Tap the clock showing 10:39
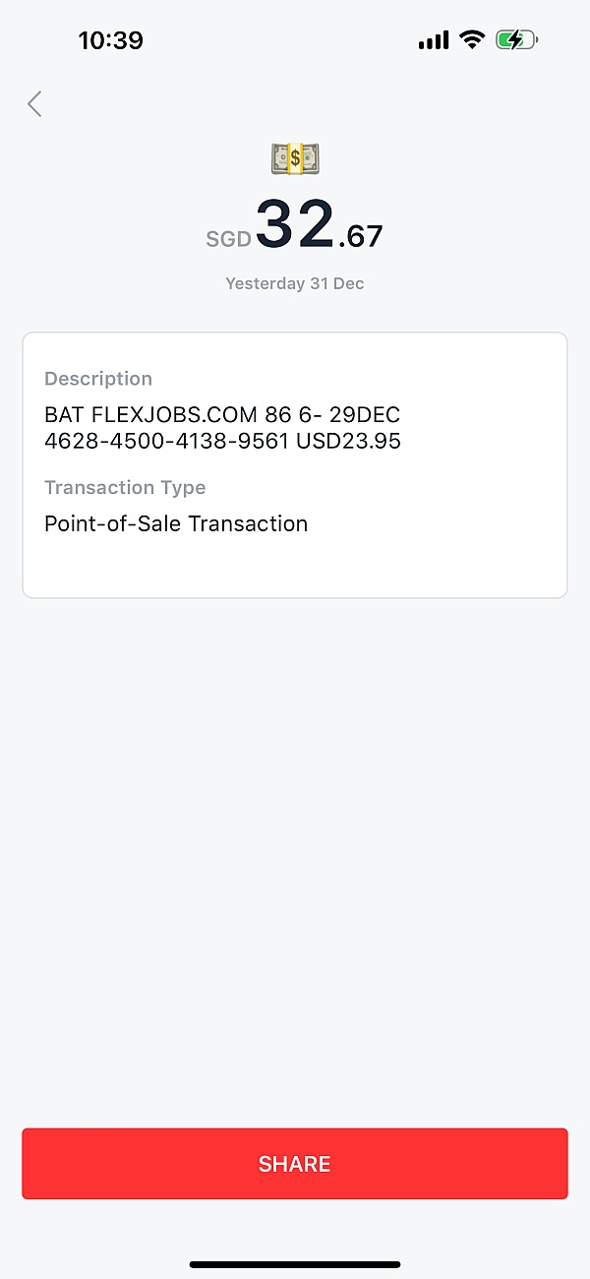This screenshot has height=1279, width=590. 111,39
